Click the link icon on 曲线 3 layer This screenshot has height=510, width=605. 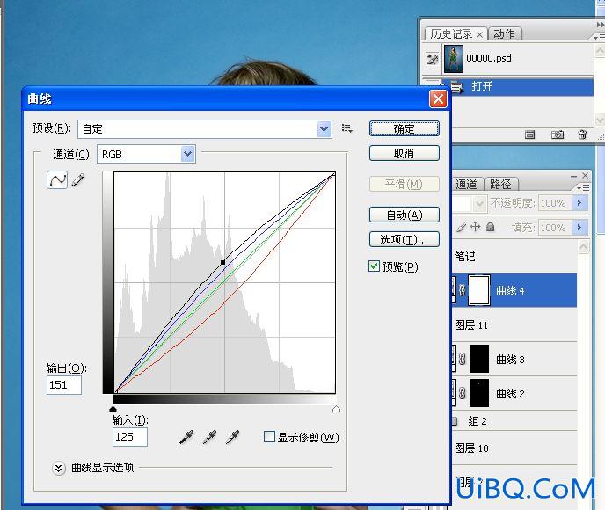pyautogui.click(x=463, y=359)
